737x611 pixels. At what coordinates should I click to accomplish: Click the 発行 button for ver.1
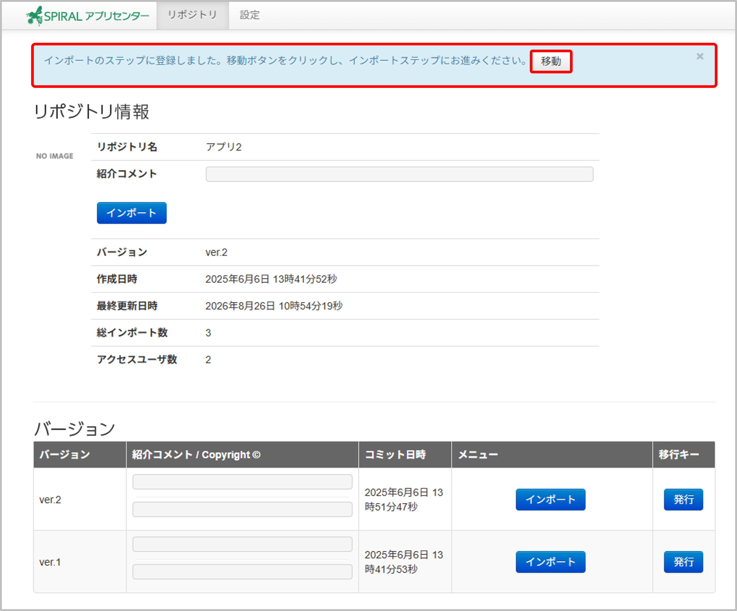(x=683, y=562)
